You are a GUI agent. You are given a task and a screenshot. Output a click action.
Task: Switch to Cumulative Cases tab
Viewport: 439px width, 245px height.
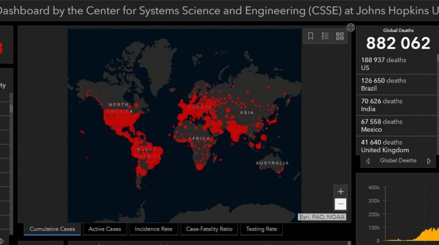(52, 229)
